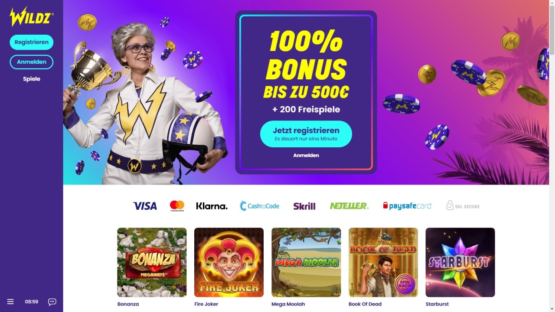555x312 pixels.
Task: Click the Jetzt registrieren banner button
Action: pyautogui.click(x=306, y=134)
